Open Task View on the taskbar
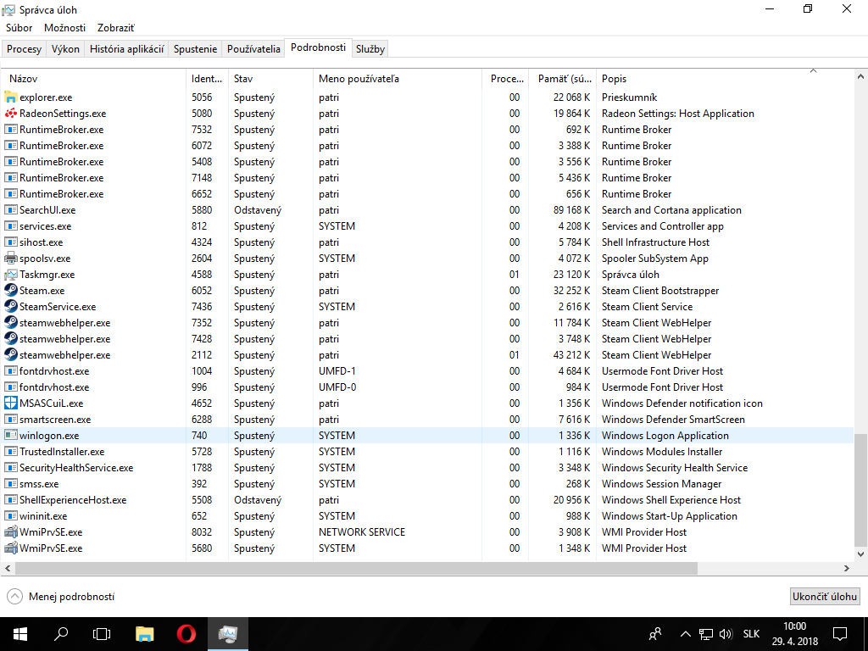The image size is (868, 651). coord(102,634)
